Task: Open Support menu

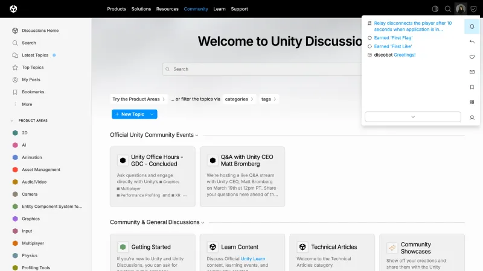Action: [x=239, y=9]
